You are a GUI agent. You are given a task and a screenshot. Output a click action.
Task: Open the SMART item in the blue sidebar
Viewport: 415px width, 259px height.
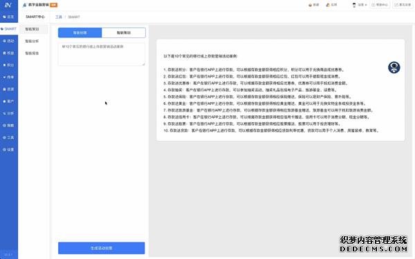click(9, 29)
